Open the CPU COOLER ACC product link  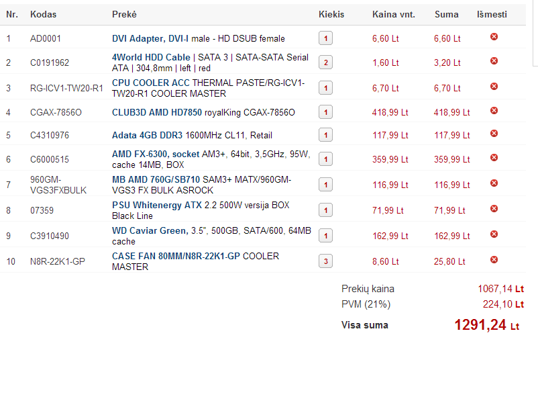coord(151,83)
